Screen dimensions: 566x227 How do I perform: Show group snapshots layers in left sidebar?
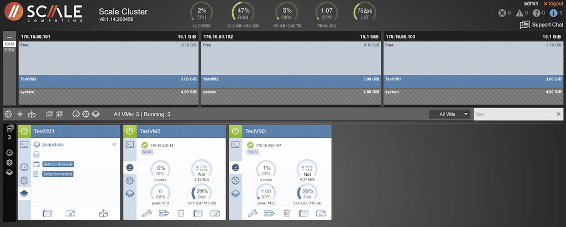[10, 172]
